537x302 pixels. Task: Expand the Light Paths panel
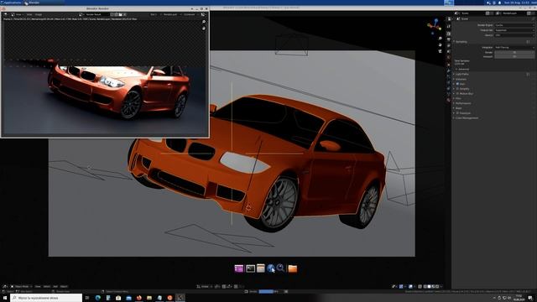point(461,74)
